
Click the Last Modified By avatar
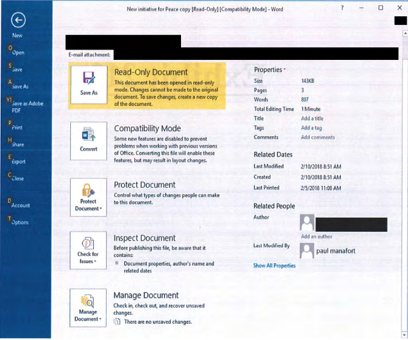coord(307,251)
